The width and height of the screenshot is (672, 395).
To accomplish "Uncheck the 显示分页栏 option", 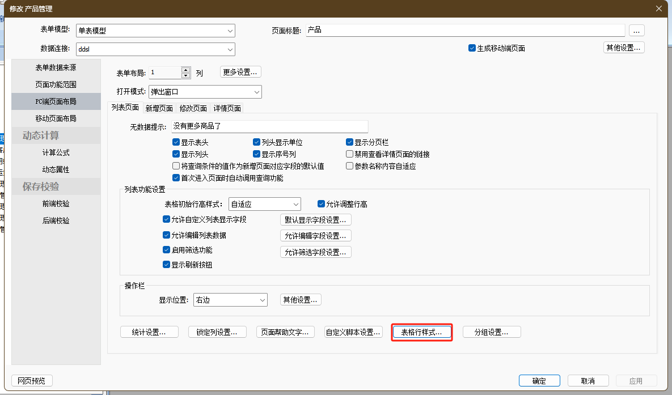I will [x=350, y=143].
